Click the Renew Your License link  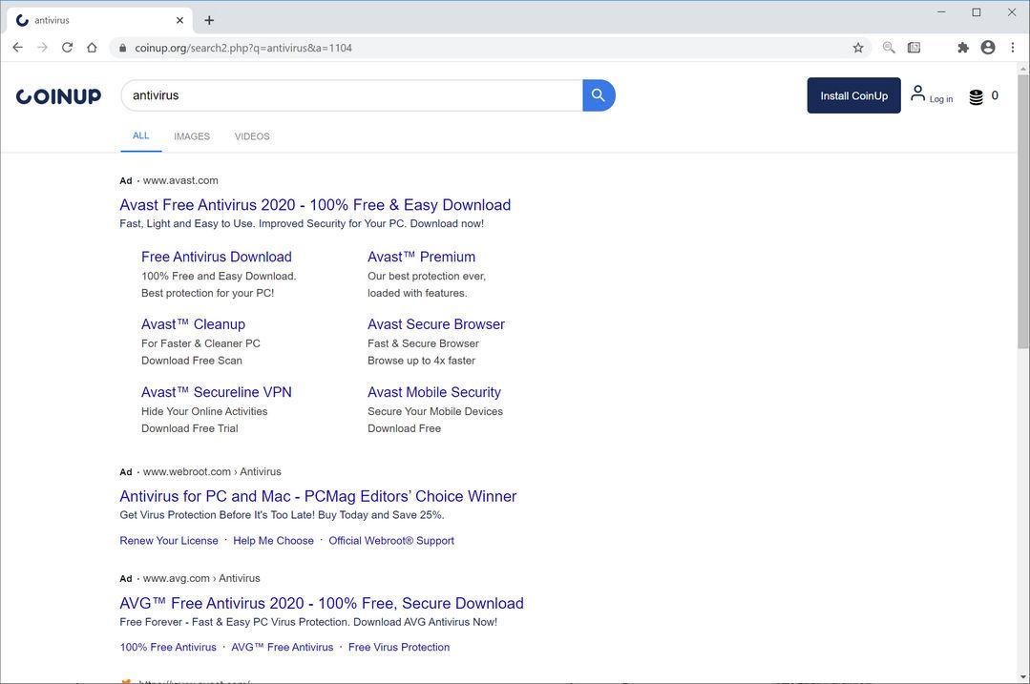click(169, 540)
